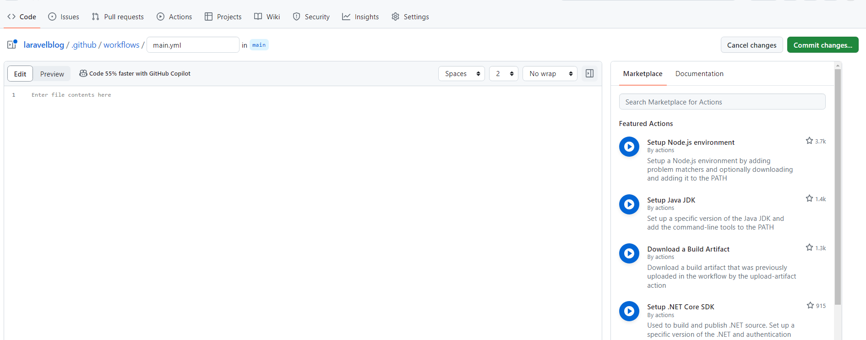Viewport: 866px width, 340px height.
Task: Open Setup Node.js environment action
Action: (691, 143)
